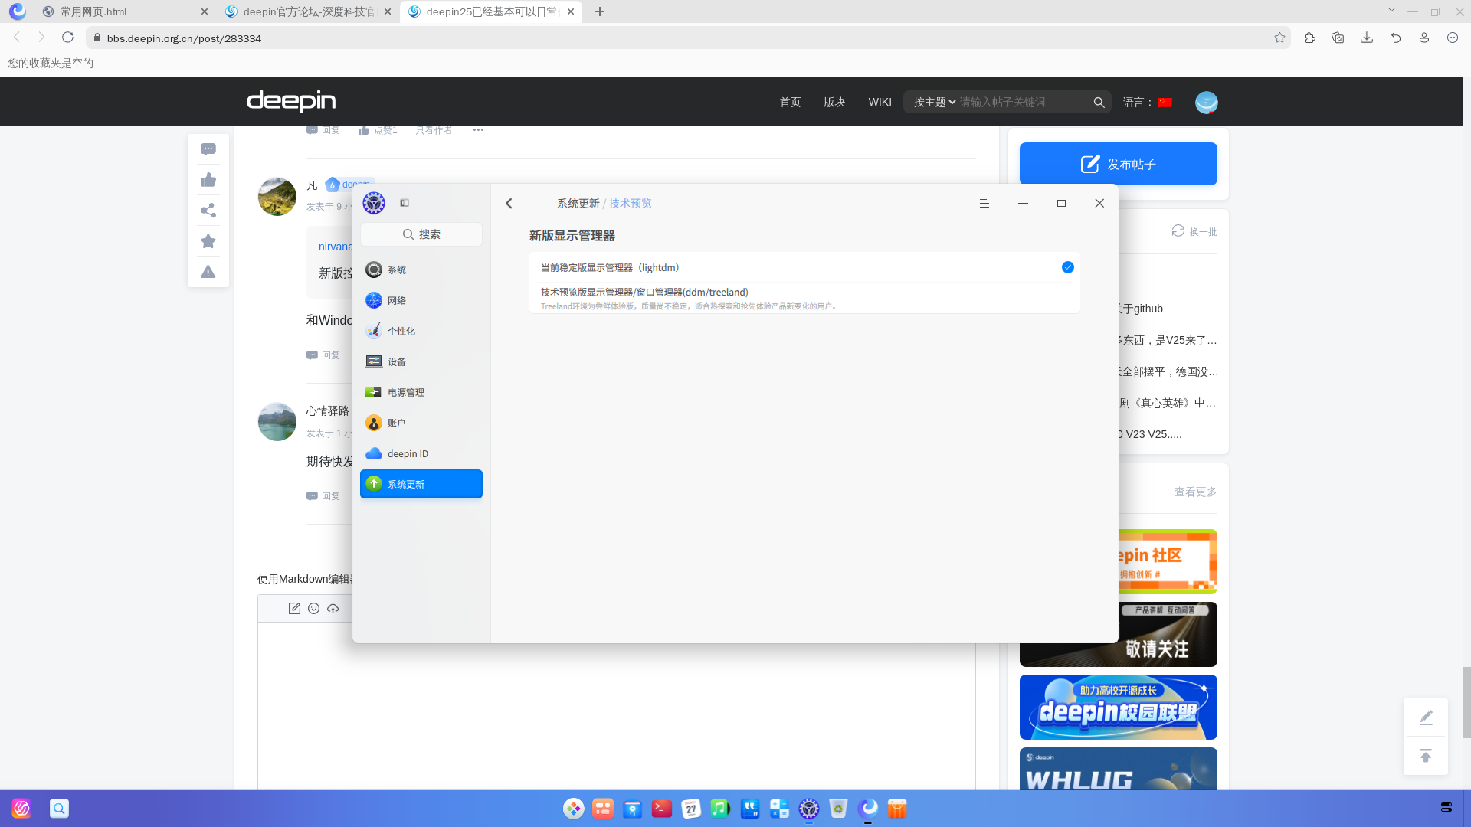This screenshot has width=1471, height=827.
Task: Open control center hamburger menu
Action: point(984,203)
